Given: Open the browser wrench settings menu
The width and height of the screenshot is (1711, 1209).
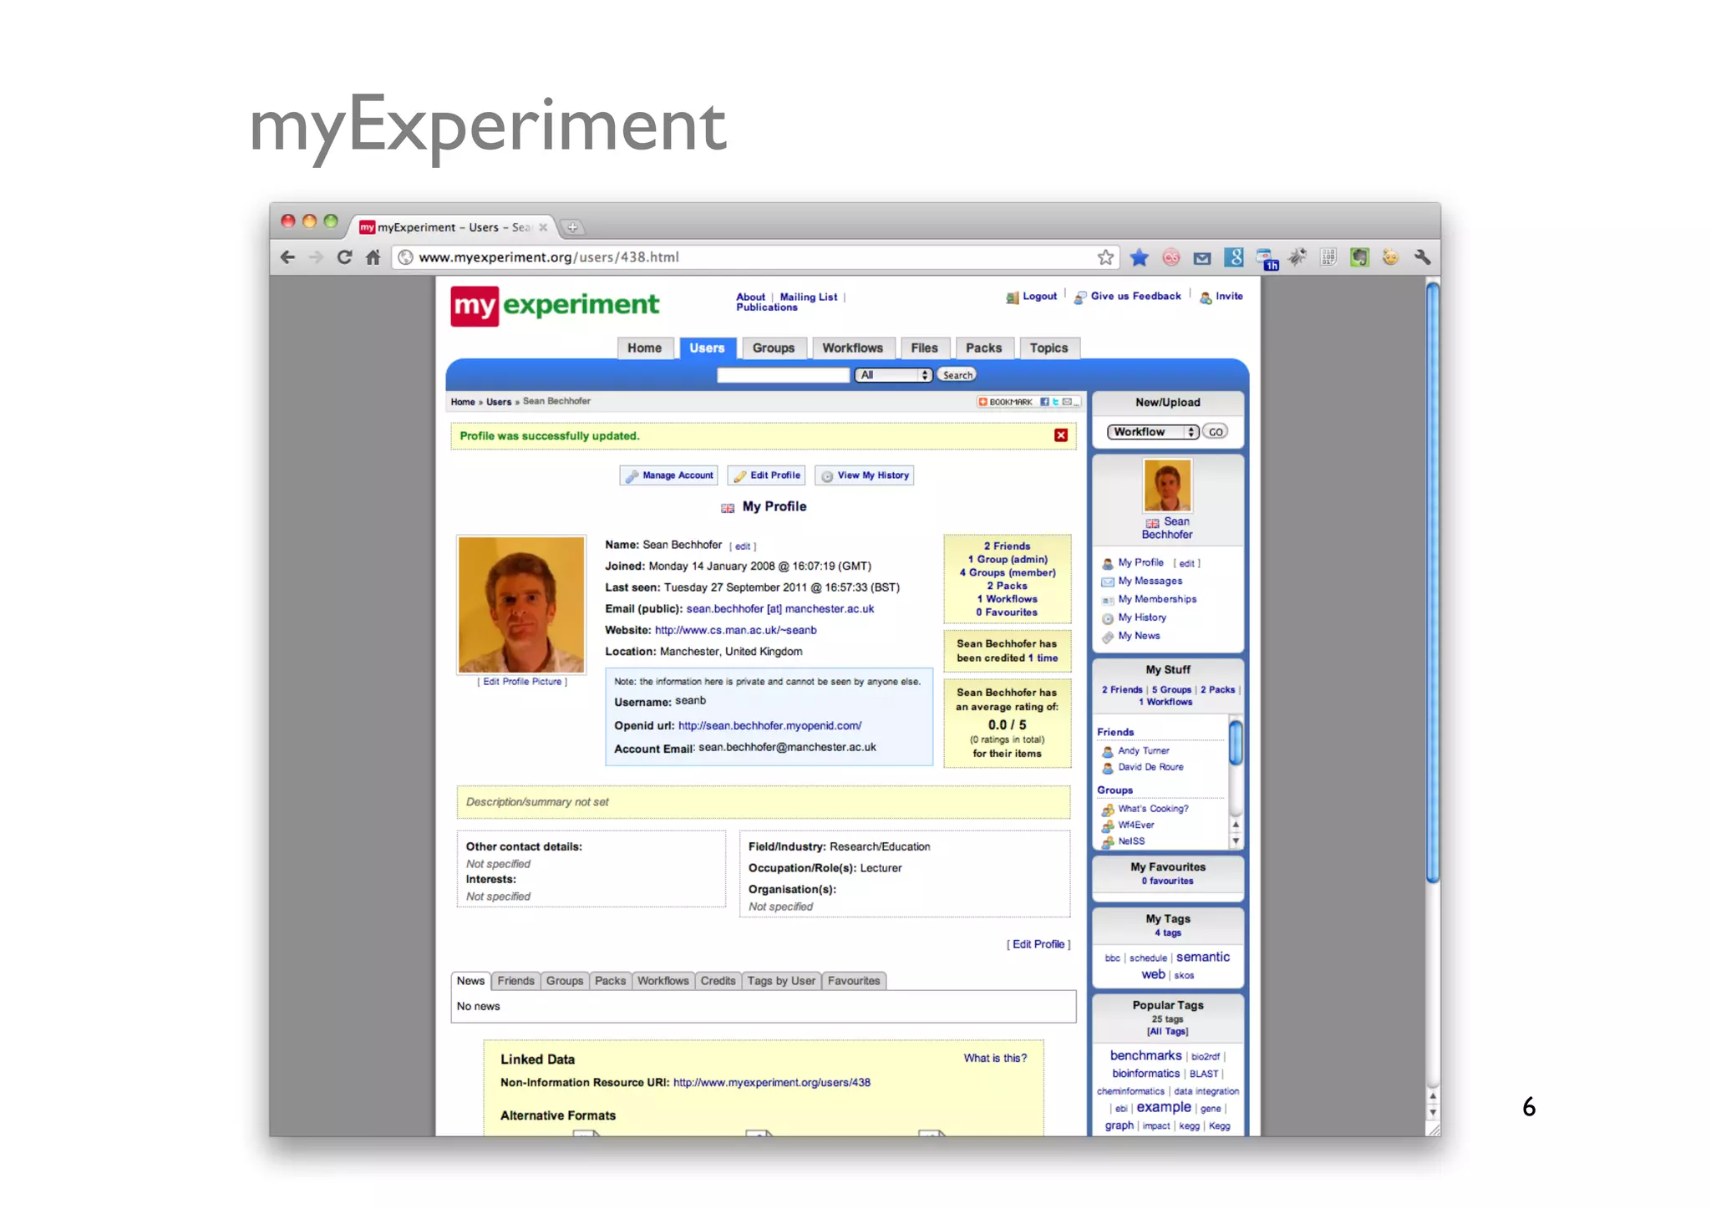Looking at the screenshot, I should (x=1422, y=257).
